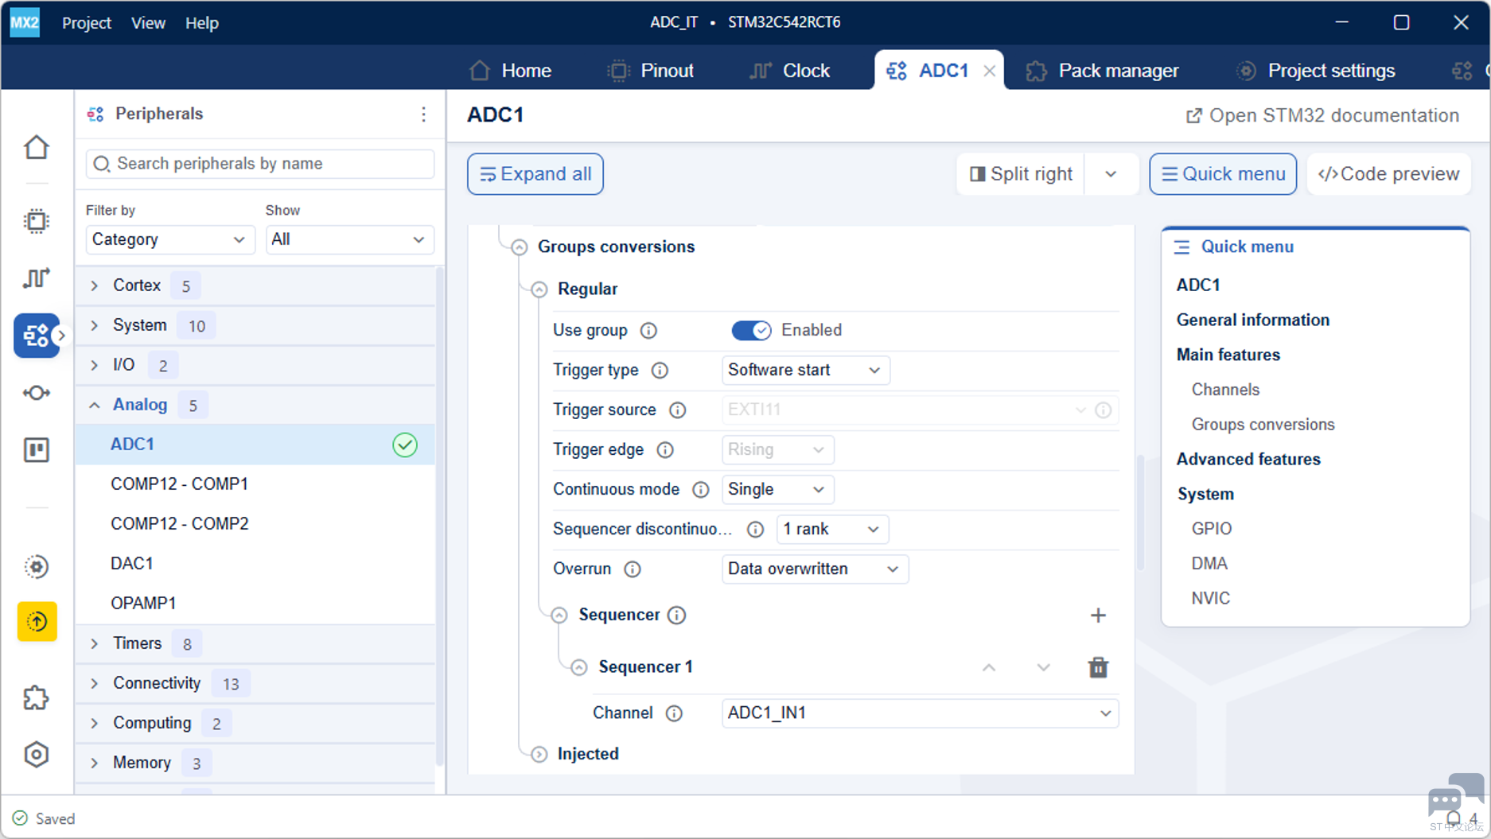This screenshot has width=1491, height=839.
Task: Click the yellow update arrow icon
Action: pos(37,621)
